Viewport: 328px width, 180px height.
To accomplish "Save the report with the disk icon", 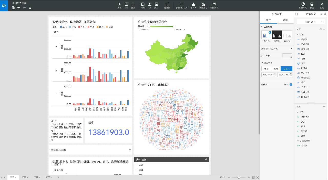I will tap(14, 8).
